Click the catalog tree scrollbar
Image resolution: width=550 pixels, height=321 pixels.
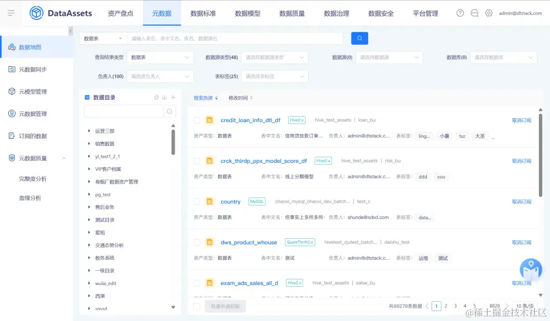tap(173, 142)
